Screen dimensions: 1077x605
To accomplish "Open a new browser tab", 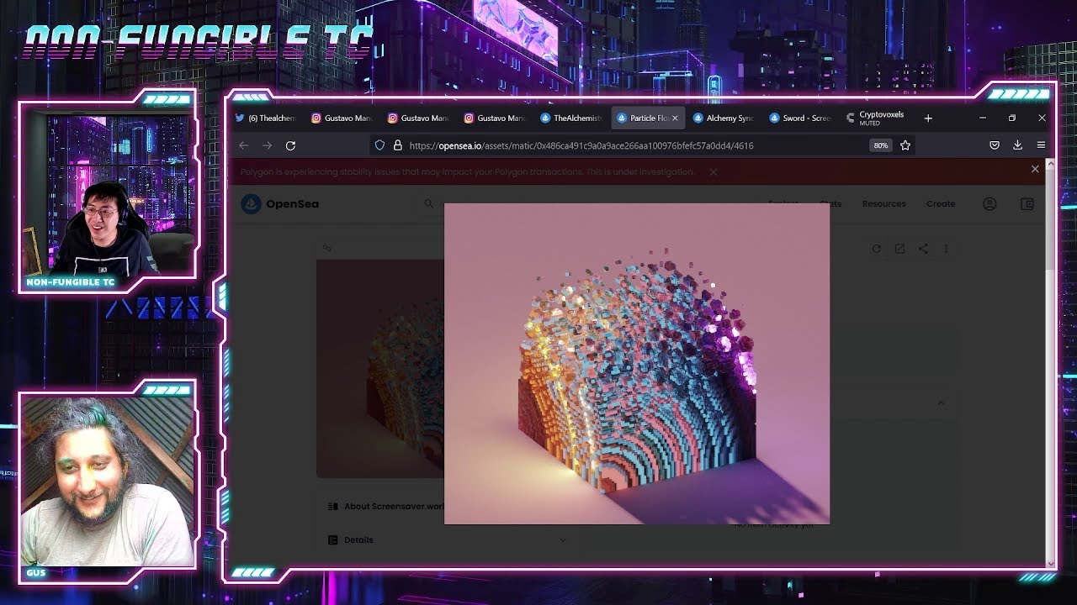I will point(928,118).
